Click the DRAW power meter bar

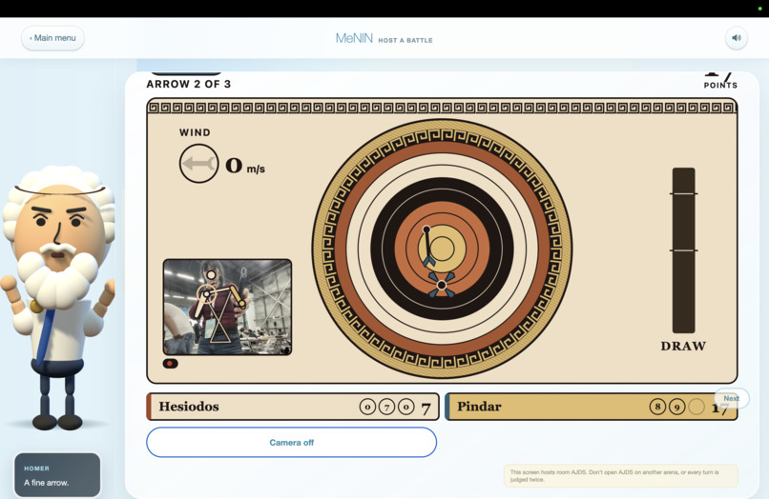(684, 250)
